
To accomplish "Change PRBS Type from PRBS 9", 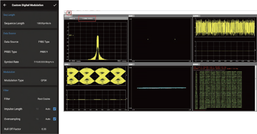I will pos(44,52).
